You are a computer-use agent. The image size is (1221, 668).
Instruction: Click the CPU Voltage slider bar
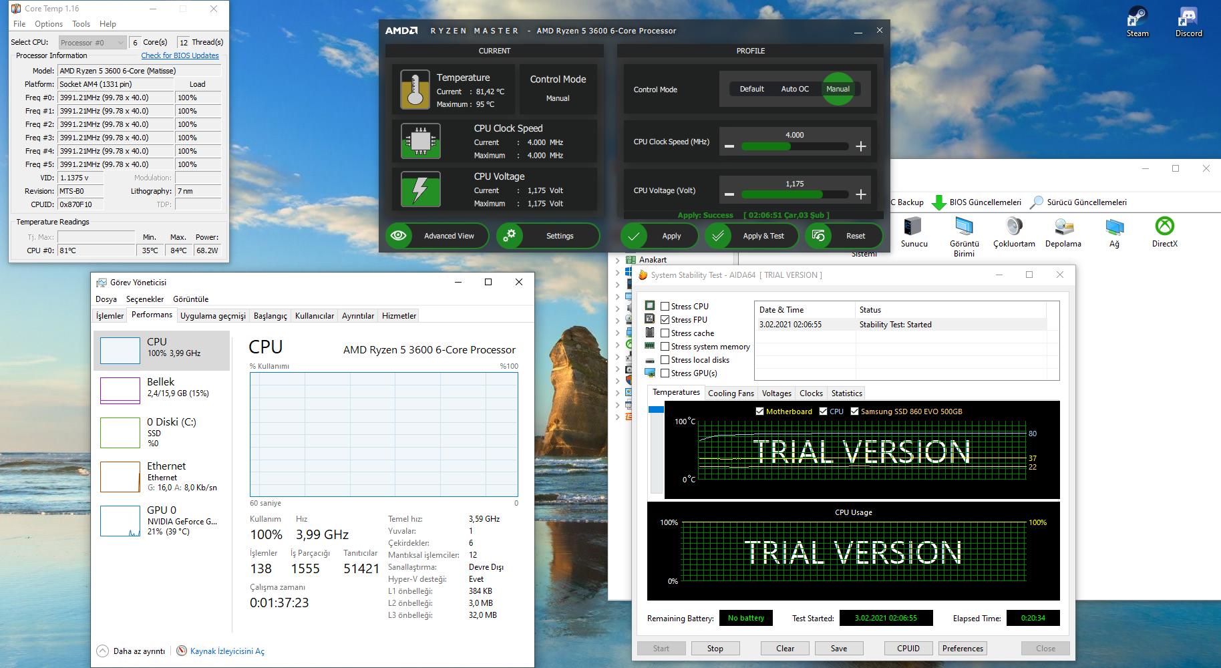[795, 194]
